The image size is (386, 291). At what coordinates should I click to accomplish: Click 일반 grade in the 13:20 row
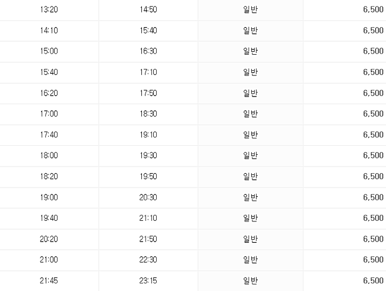(x=251, y=10)
